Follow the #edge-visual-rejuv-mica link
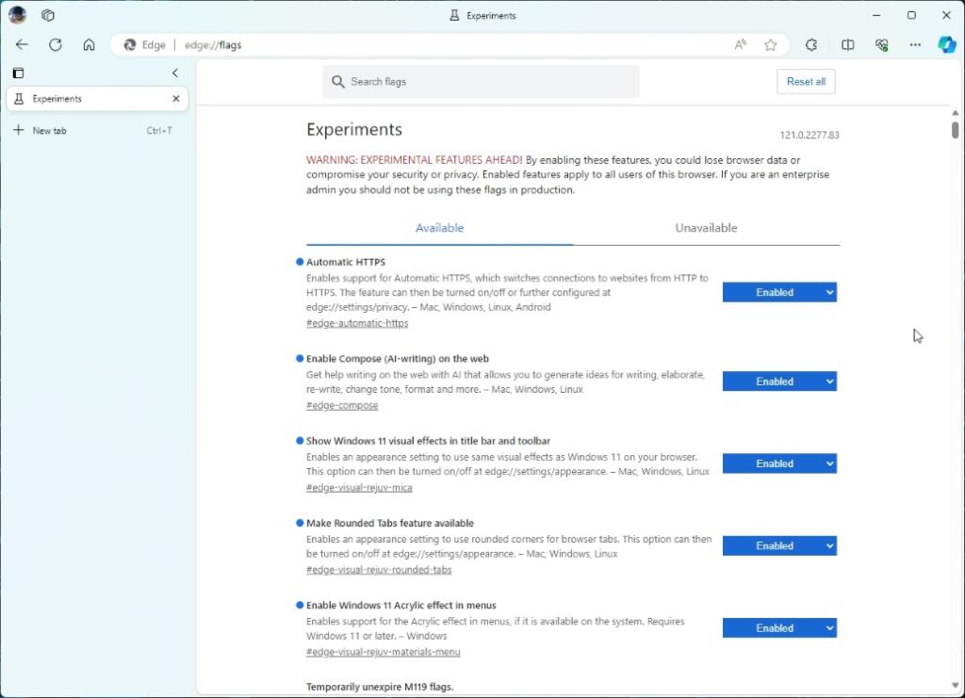Screen dimensions: 965x698 pos(359,487)
